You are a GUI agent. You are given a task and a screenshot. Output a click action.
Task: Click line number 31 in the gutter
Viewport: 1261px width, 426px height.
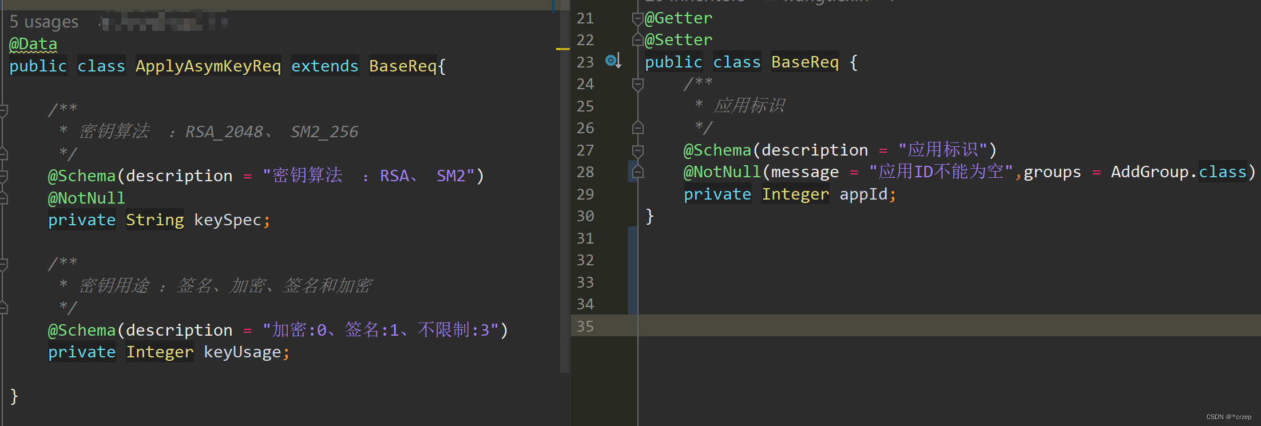(585, 238)
